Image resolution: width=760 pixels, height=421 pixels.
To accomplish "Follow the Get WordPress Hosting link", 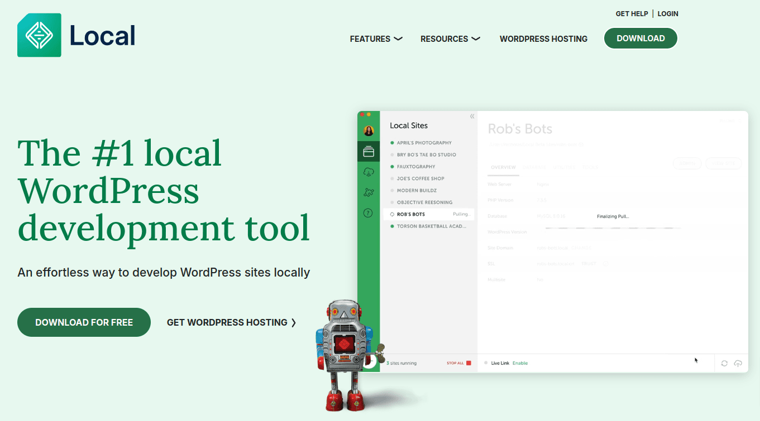I will coord(231,322).
